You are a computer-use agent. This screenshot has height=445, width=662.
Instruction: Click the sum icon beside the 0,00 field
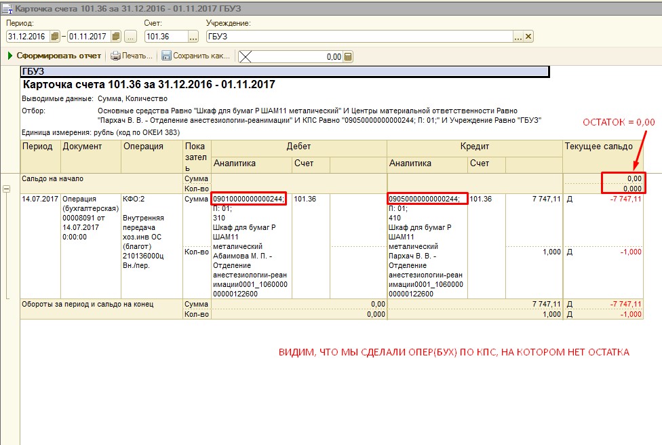pyautogui.click(x=245, y=57)
